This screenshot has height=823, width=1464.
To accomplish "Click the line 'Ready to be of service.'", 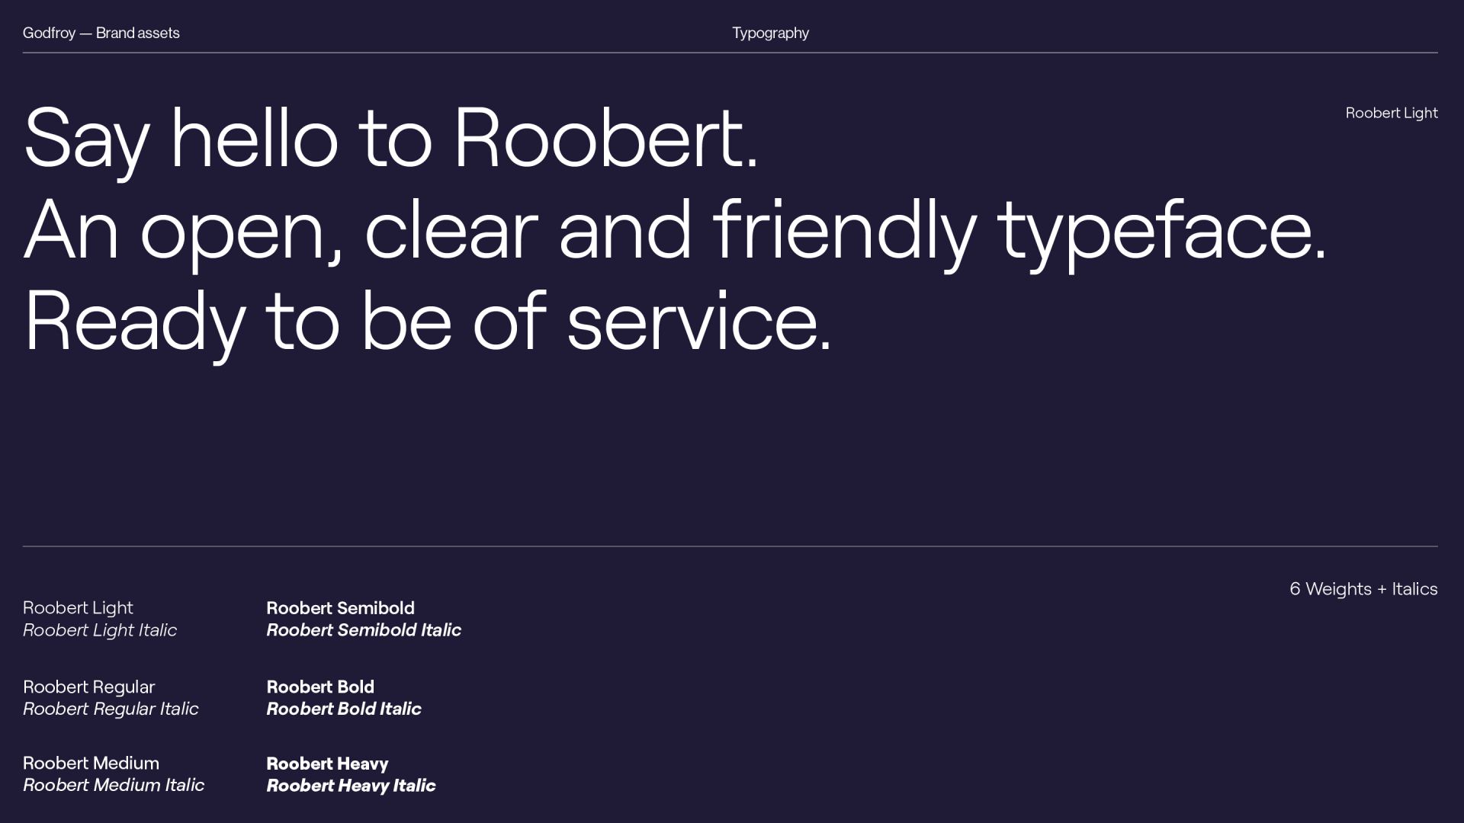I will point(427,322).
